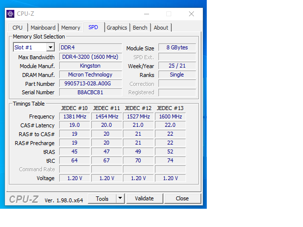Click tRAS value 49
This screenshot has width=303, height=227.
[x=138, y=151]
